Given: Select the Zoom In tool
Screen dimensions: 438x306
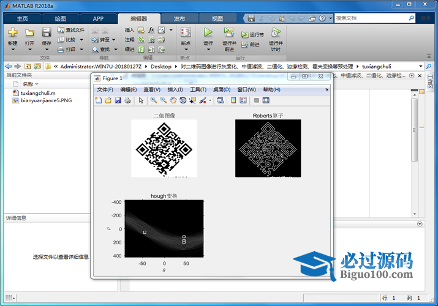Looking at the screenshot, I should pyautogui.click(x=154, y=100).
